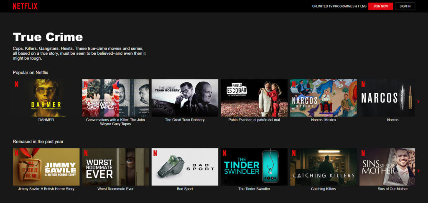Open the DAHMER thumbnail
The width and height of the screenshot is (428, 203).
[46, 98]
